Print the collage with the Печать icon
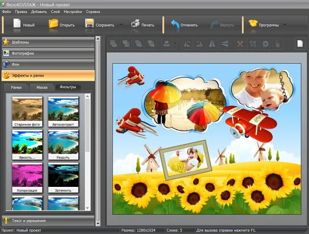The image size is (309, 234). point(135,24)
